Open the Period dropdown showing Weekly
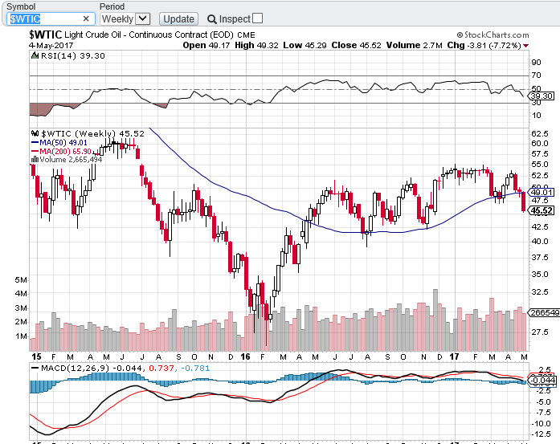This screenshot has width=560, height=444. click(x=125, y=19)
